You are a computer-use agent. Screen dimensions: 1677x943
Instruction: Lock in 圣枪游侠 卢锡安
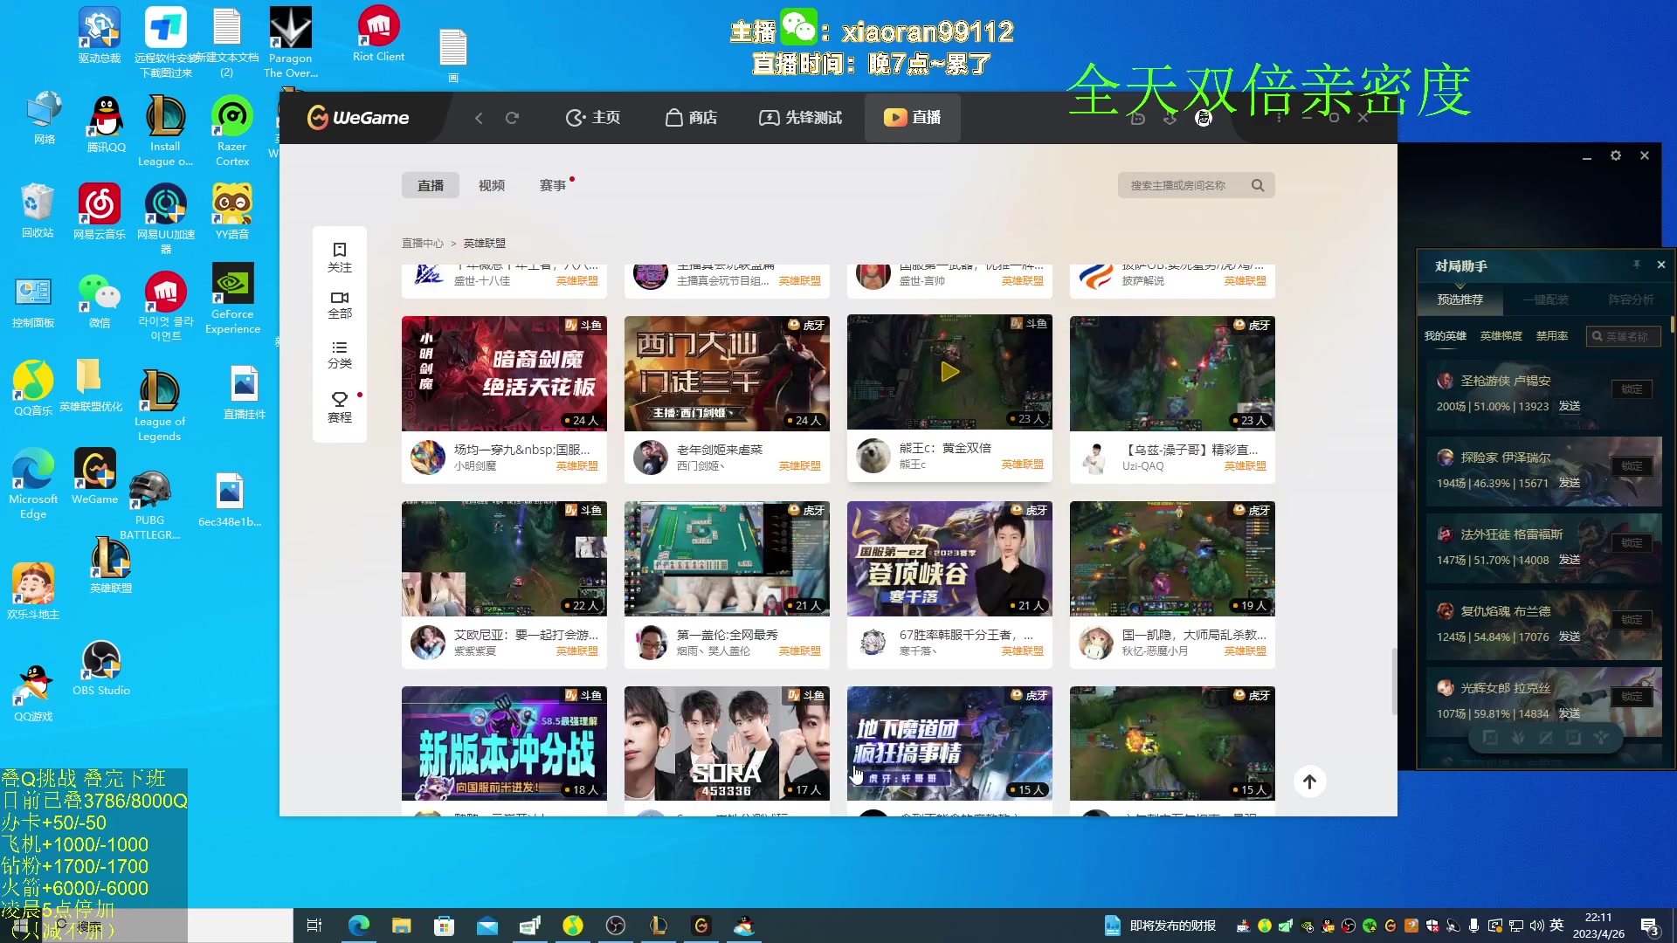pos(1632,389)
